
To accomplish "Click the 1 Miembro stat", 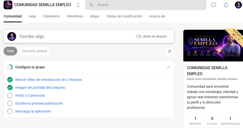I will tap(195, 121).
